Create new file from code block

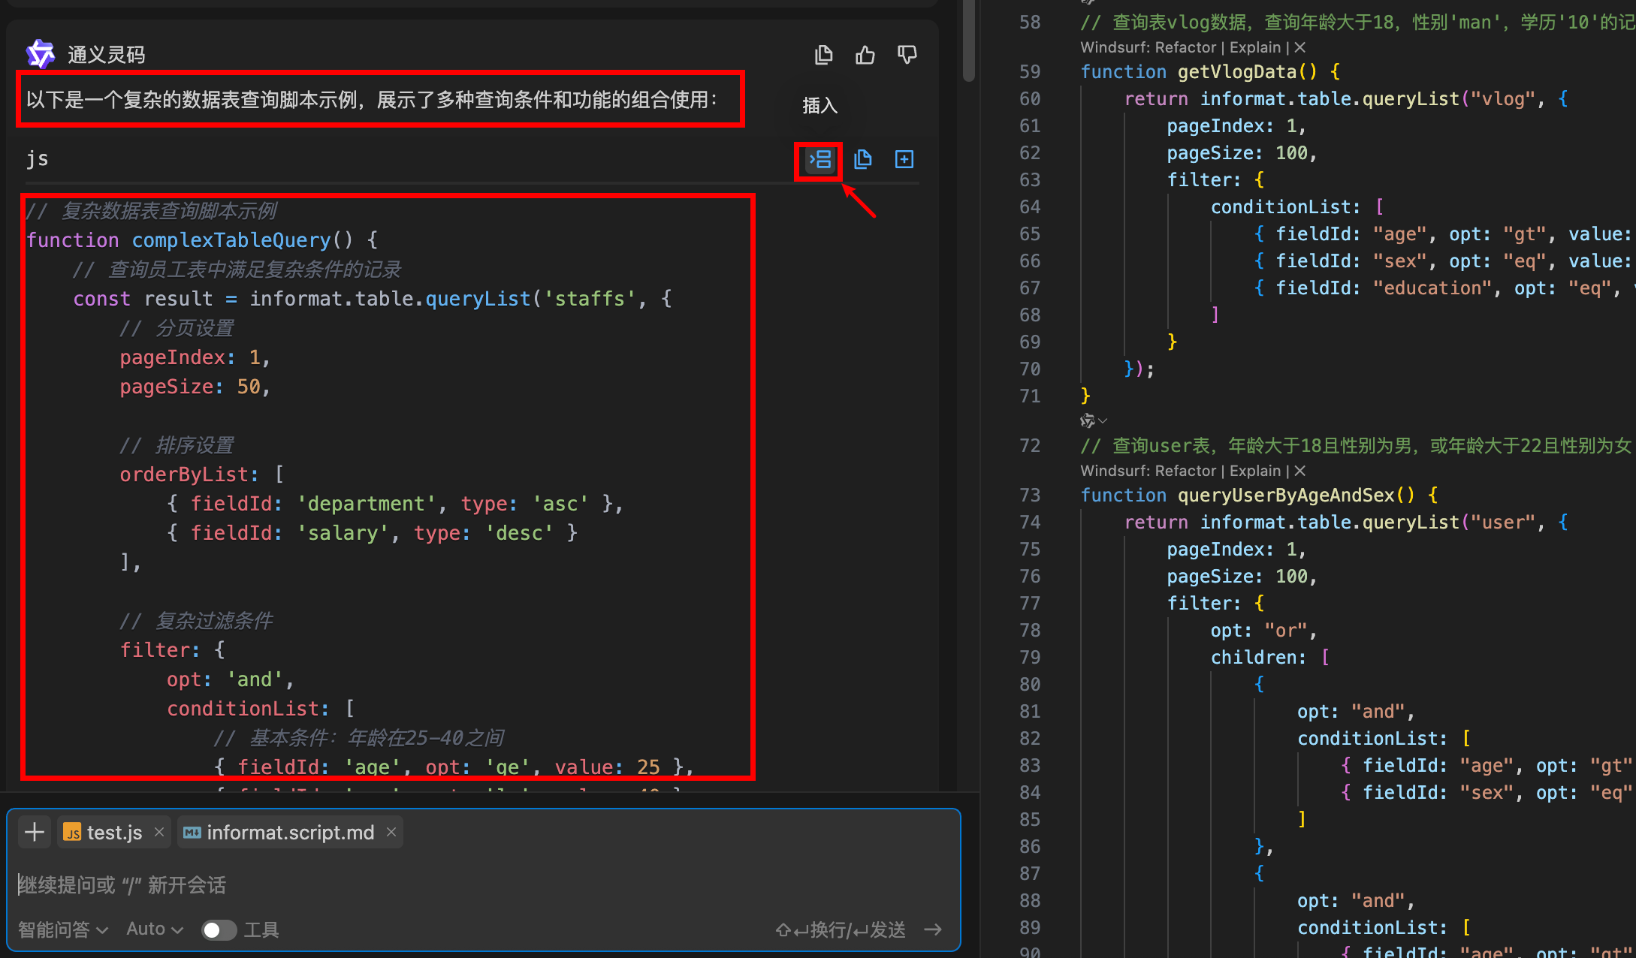(x=904, y=160)
